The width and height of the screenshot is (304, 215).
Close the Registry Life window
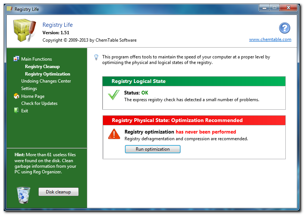tap(288, 8)
